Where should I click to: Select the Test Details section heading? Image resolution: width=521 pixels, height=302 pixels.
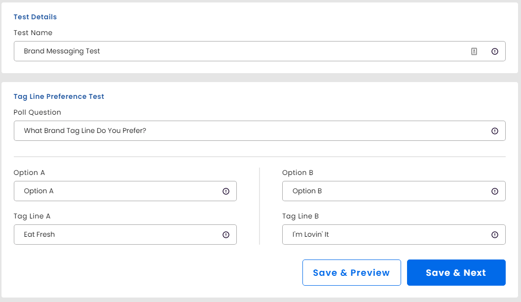click(x=35, y=16)
